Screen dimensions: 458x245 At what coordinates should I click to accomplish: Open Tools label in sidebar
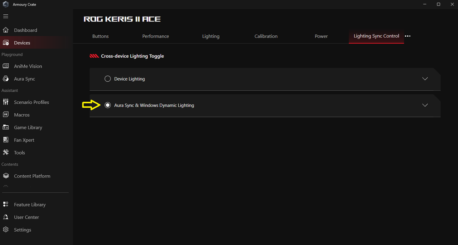pos(19,153)
